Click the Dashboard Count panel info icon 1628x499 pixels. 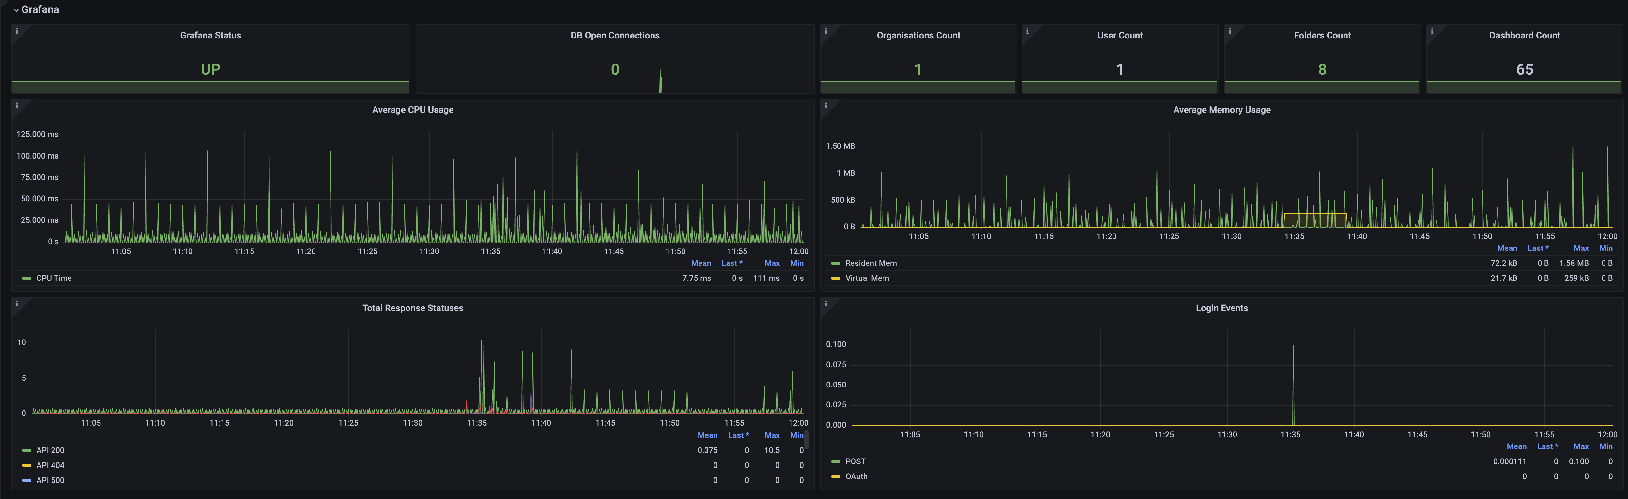[x=1432, y=31]
